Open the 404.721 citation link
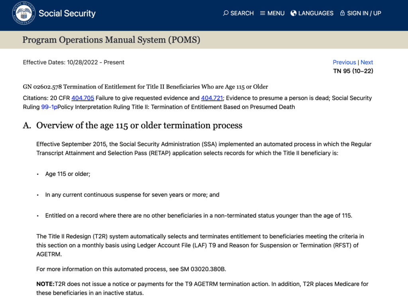408x302 pixels. (212, 98)
